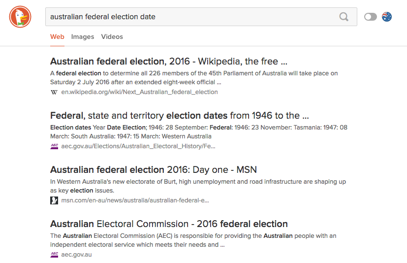The height and width of the screenshot is (263, 407).
Task: Click the AEC favicon beside the election dates URL
Action: tap(54, 146)
